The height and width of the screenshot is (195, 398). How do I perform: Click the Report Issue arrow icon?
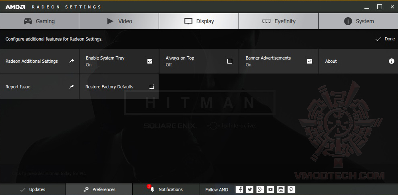[72, 87]
